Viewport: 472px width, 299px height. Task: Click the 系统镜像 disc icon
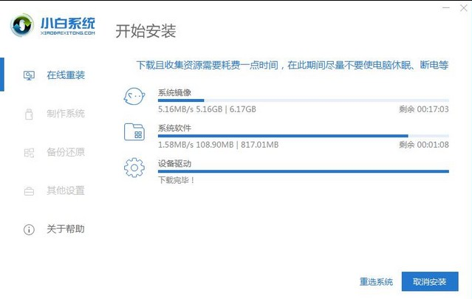(134, 97)
